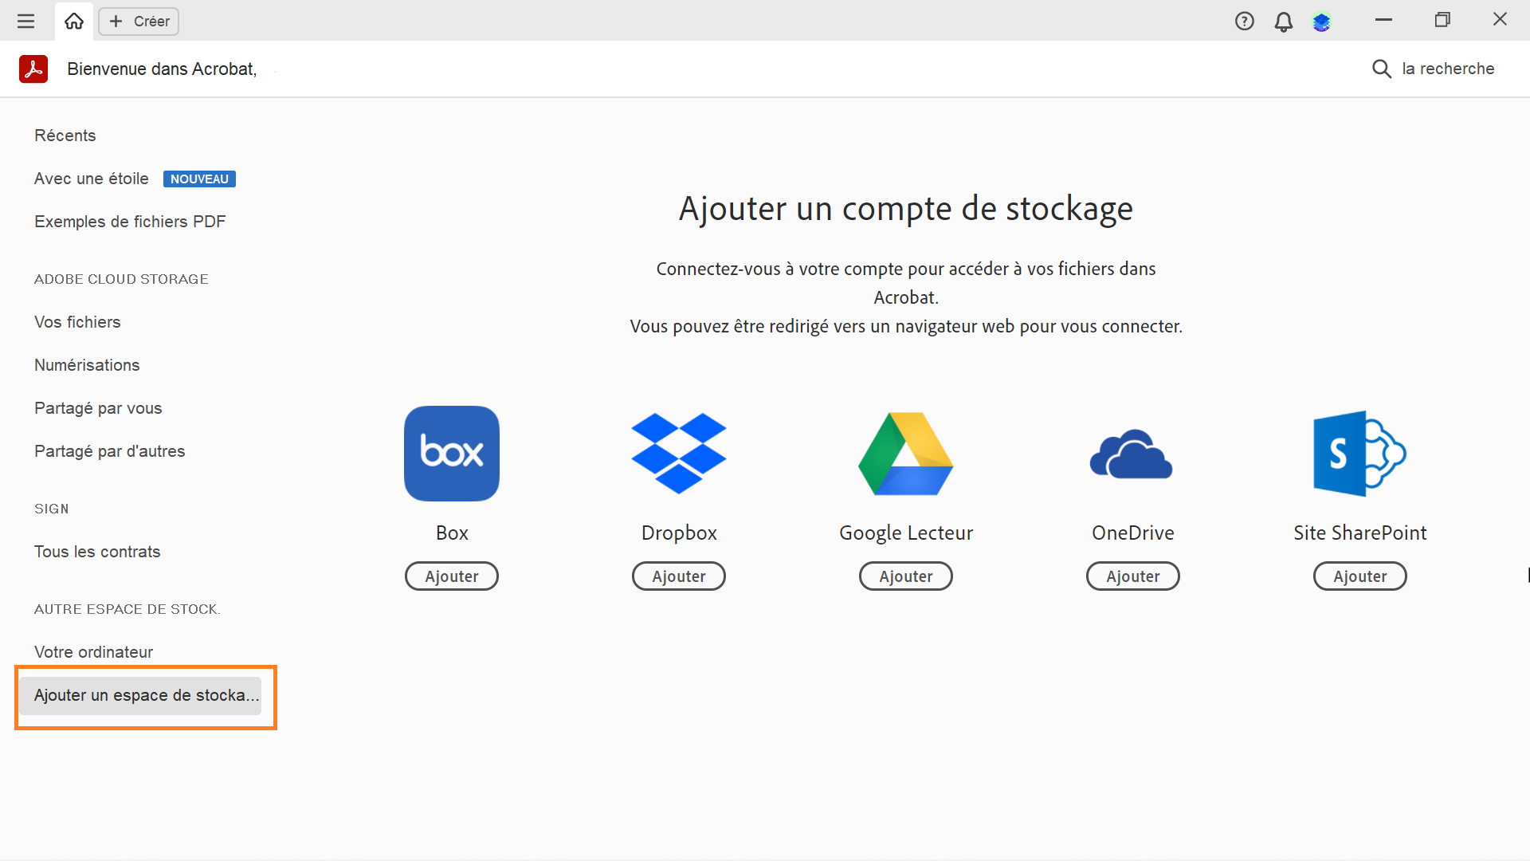This screenshot has width=1530, height=861.
Task: Click the Google Drive logo icon
Action: pyautogui.click(x=905, y=454)
